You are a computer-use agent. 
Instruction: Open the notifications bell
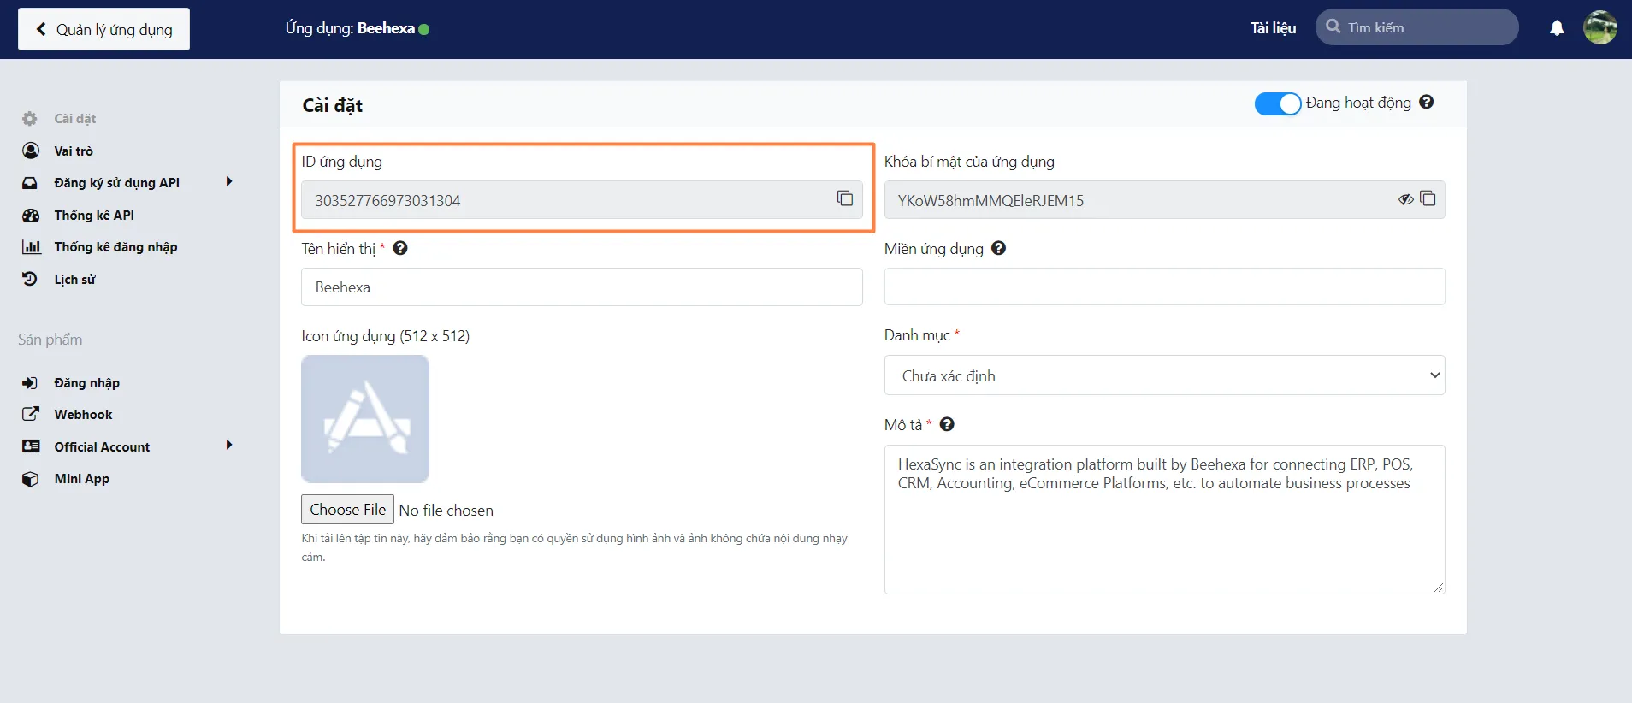[x=1557, y=28]
